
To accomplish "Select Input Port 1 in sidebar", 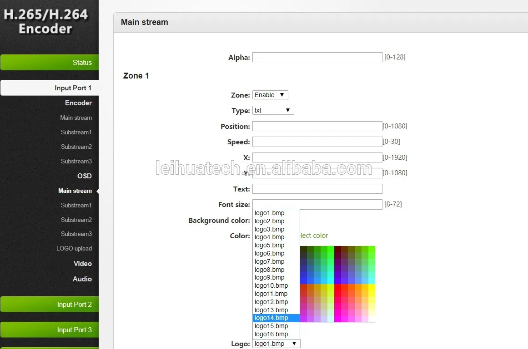I will 50,88.
